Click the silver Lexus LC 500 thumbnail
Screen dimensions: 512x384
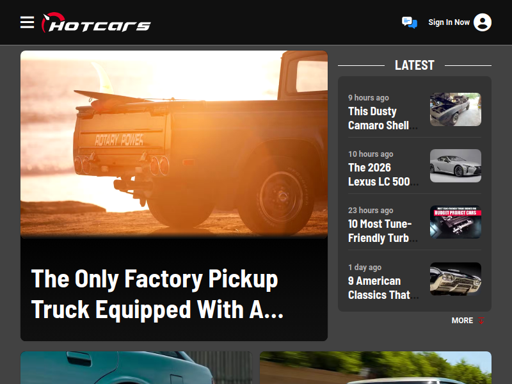coord(455,166)
